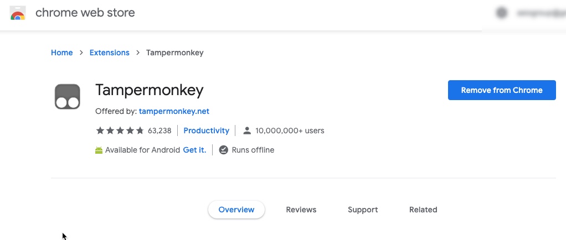Click the blurred account avatar

point(502,13)
